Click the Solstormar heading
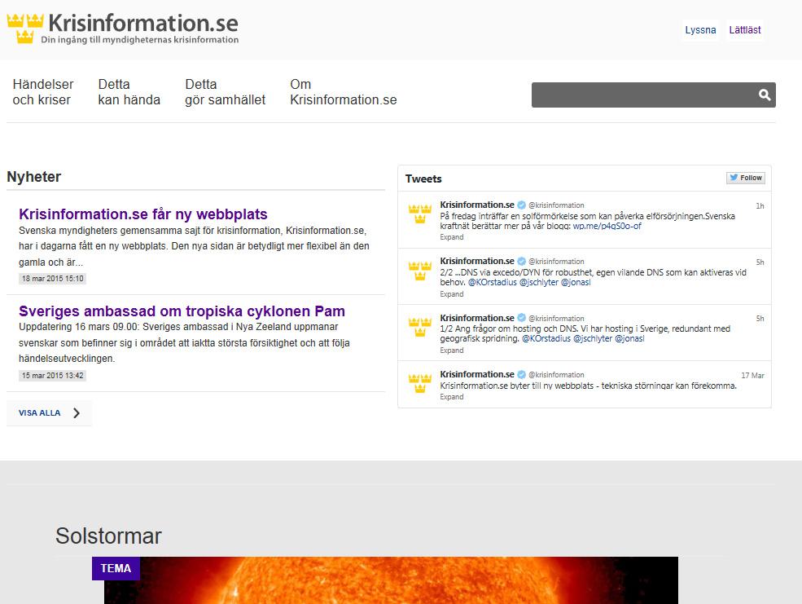 [108, 536]
